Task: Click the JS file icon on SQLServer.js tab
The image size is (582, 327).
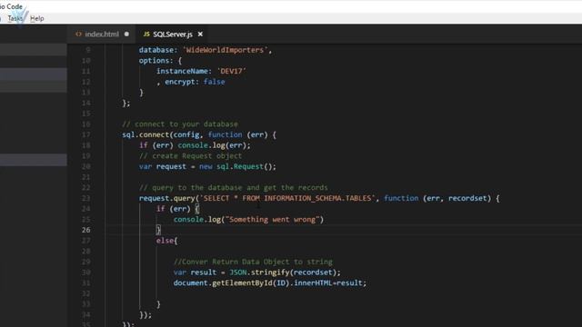Action: 146,35
